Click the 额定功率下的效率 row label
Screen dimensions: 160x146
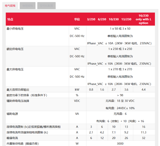pyautogui.click(x=27, y=95)
